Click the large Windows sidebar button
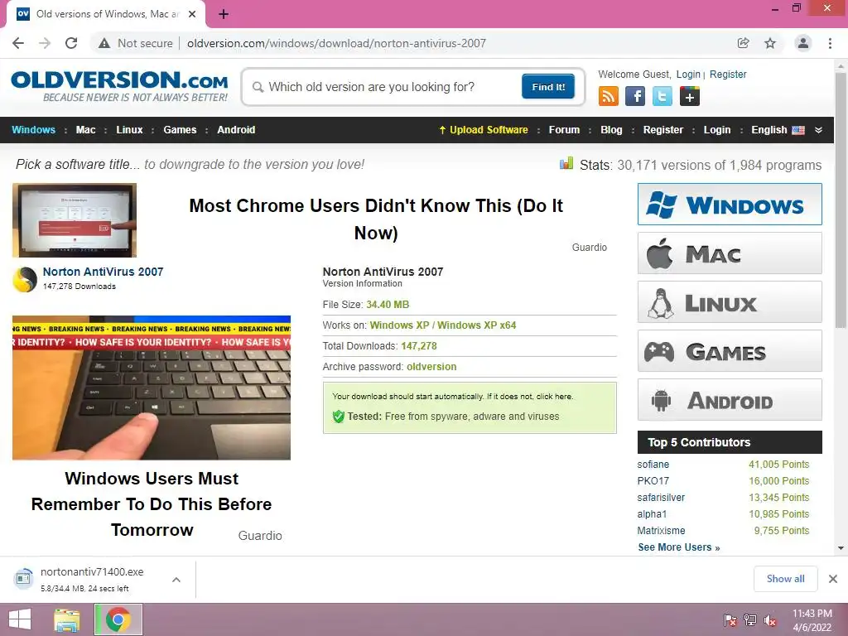 [730, 205]
